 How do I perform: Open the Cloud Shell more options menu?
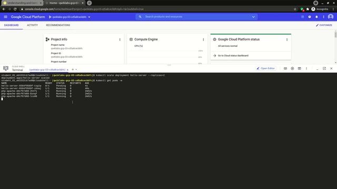click(306, 68)
